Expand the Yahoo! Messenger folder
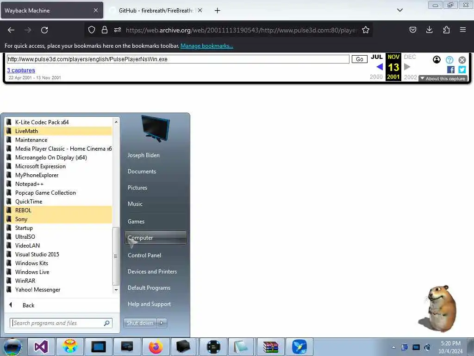The width and height of the screenshot is (474, 356). [59, 290]
